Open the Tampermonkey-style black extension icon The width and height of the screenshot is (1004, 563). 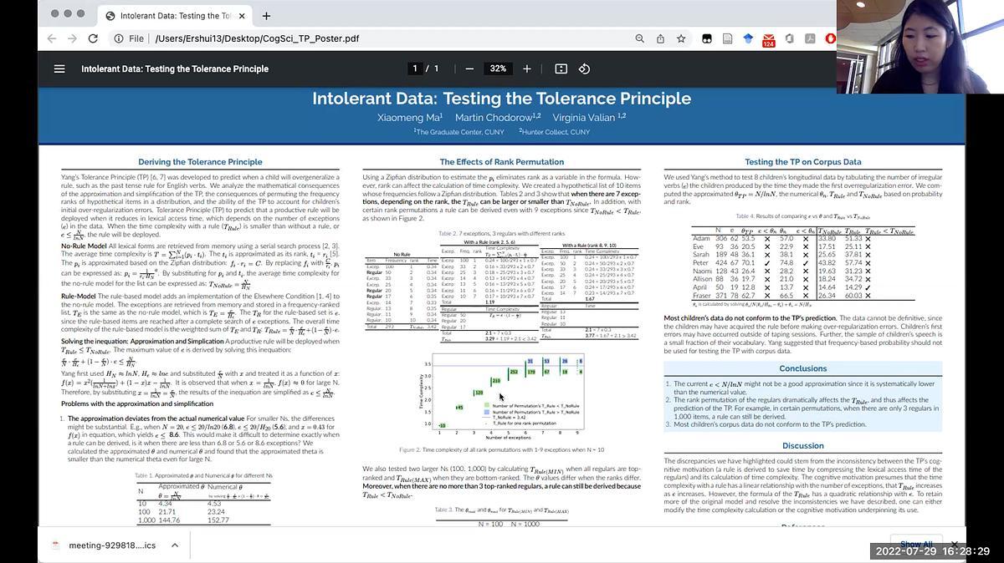[x=705, y=38]
